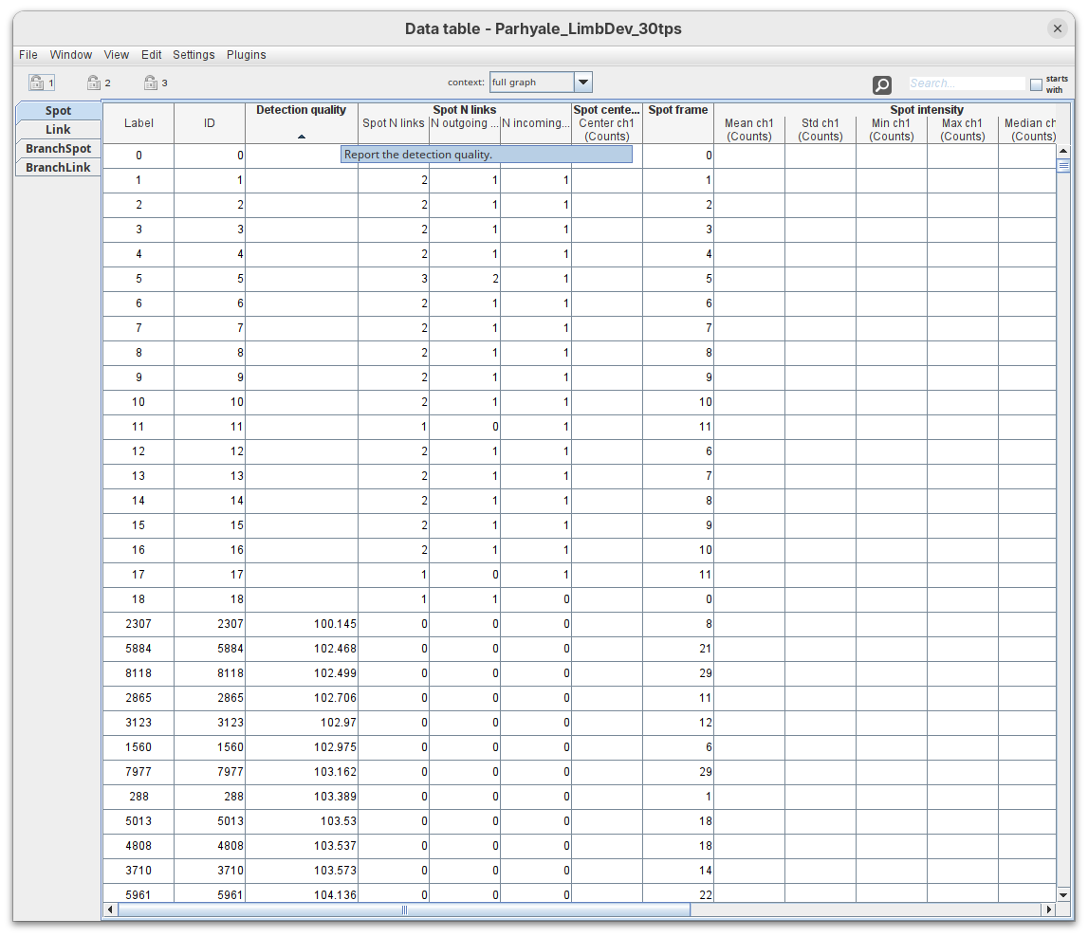Screen dimensions: 1088x937
Task: Click the 'full graph' context combo box
Action: (x=531, y=83)
